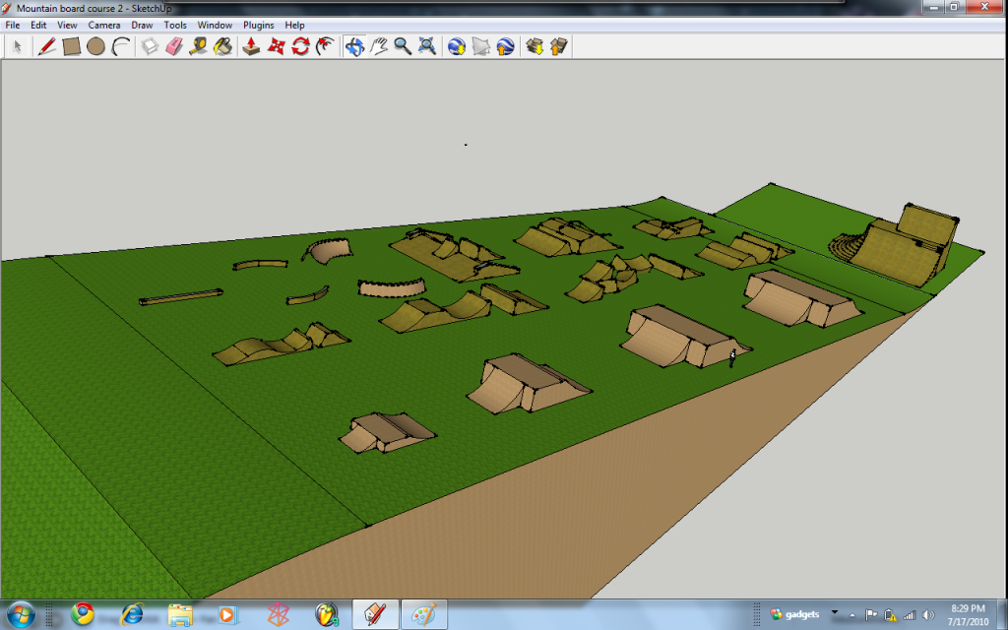Activate the Eraser tool
This screenshot has height=630, width=1008.
pos(174,46)
